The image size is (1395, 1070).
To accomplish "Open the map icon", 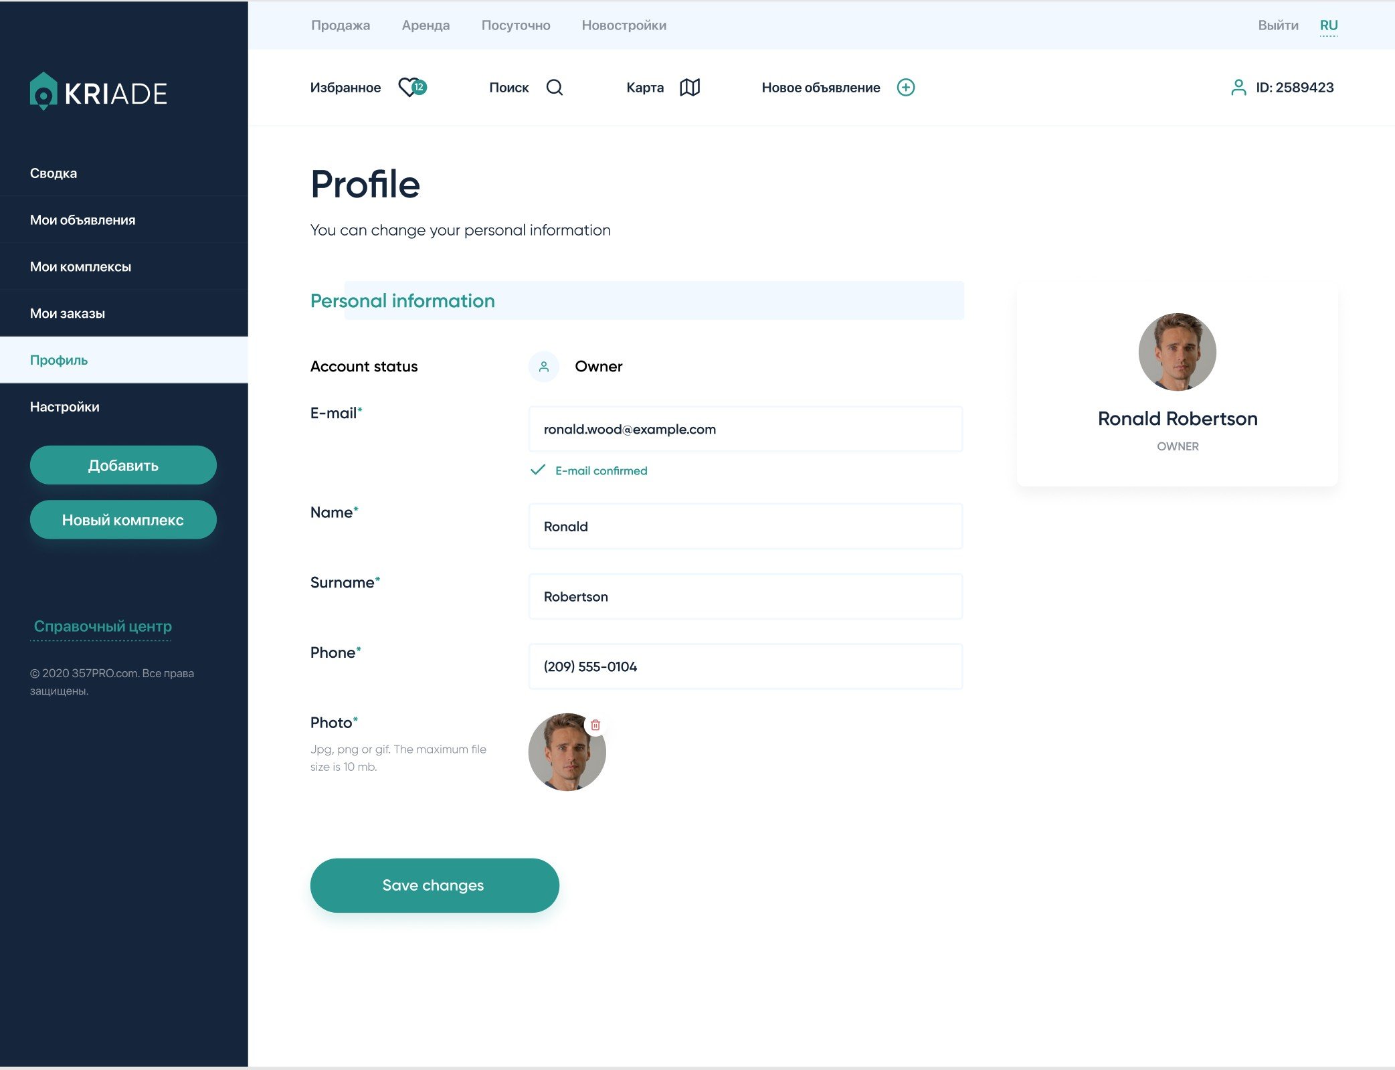I will point(690,88).
